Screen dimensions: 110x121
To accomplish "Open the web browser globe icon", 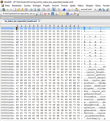I will click(64, 9).
